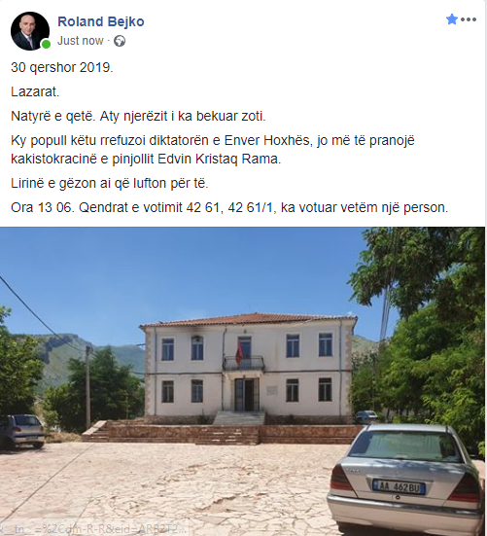This screenshot has width=487, height=536.
Task: Open the three-dots post options menu
Action: tap(469, 19)
